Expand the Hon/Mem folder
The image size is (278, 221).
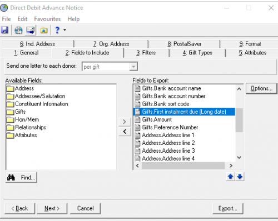pos(23,119)
